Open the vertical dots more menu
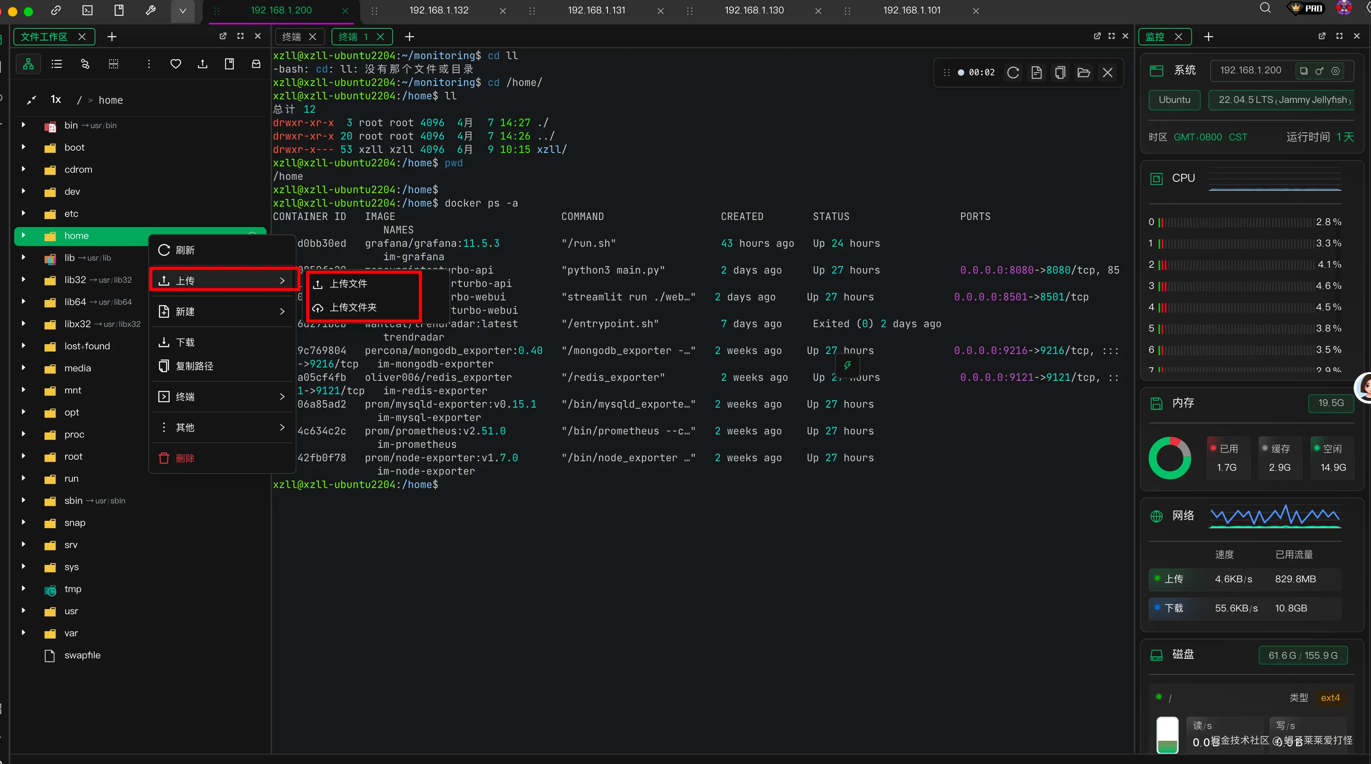This screenshot has width=1371, height=764. click(x=149, y=64)
